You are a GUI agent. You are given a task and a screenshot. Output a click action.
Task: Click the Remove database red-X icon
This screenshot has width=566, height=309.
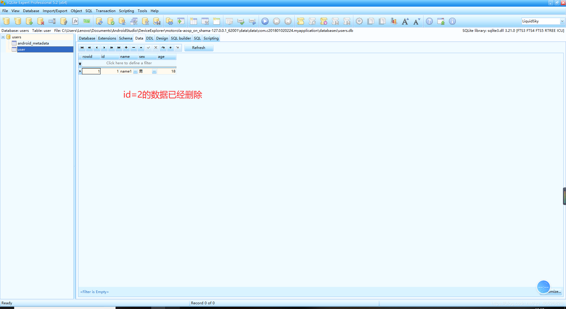pyautogui.click(x=41, y=21)
